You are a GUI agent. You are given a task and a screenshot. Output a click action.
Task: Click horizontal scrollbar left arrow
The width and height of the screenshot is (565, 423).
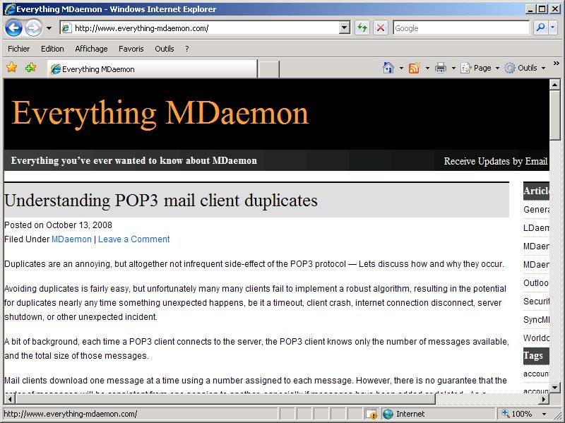(x=10, y=399)
